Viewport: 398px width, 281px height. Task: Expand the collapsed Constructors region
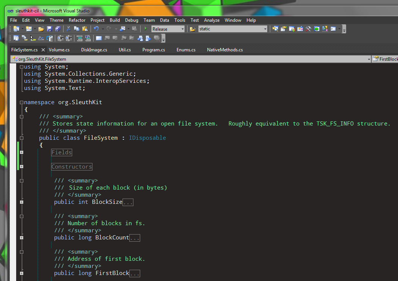(x=21, y=167)
